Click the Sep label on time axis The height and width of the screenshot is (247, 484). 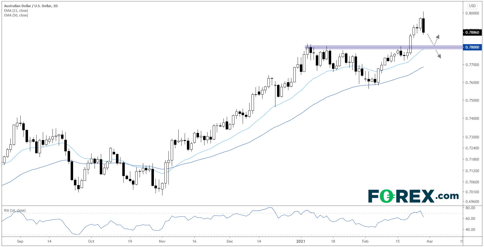click(20, 241)
